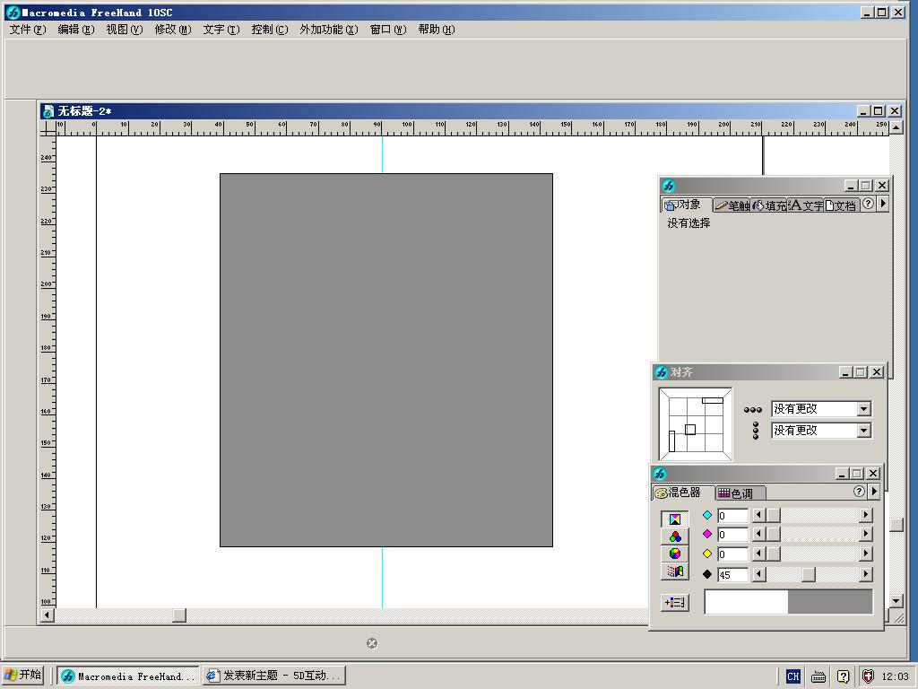The height and width of the screenshot is (689, 918).
Task: Click the circled X icon below the document
Action: click(x=372, y=643)
